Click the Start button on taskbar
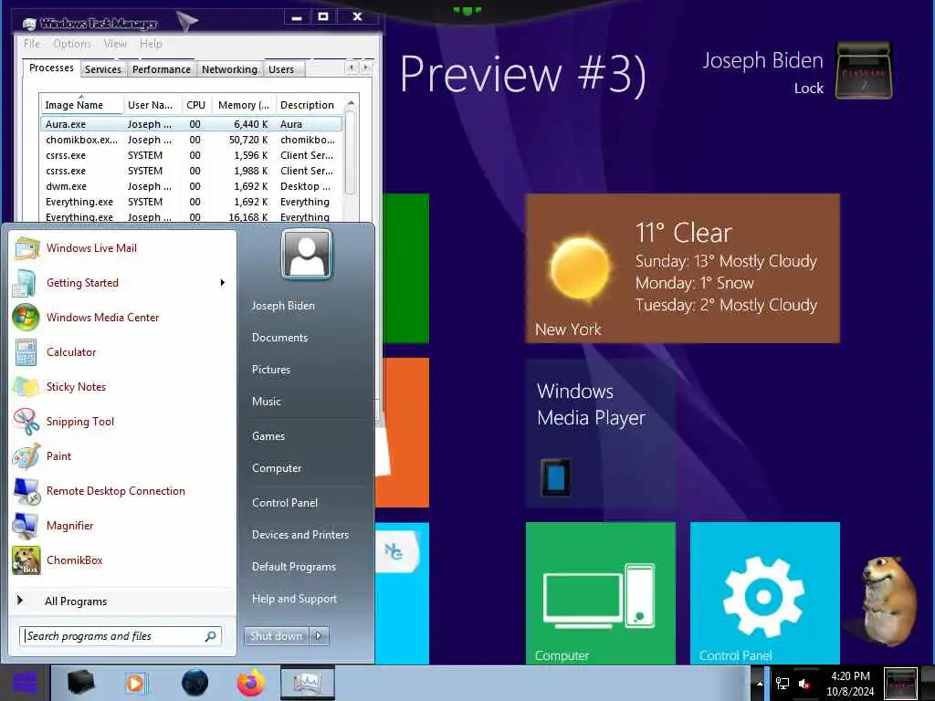935x701 pixels. point(25,683)
